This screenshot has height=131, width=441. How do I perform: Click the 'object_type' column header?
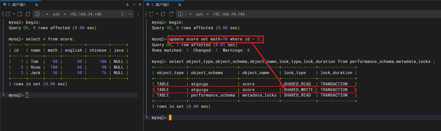[x=170, y=73]
